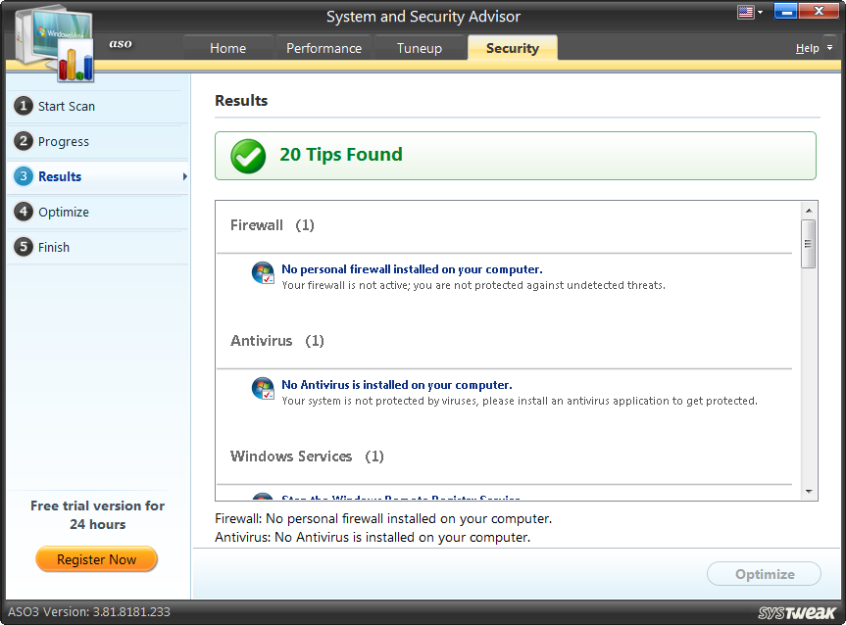The width and height of the screenshot is (846, 625).
Task: Click the green checkmark beside '20 Tips Found'
Action: click(x=247, y=155)
